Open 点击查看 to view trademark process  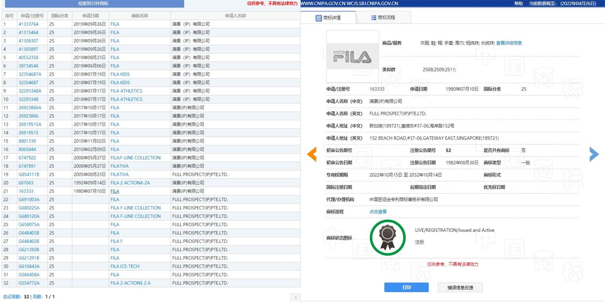378,211
